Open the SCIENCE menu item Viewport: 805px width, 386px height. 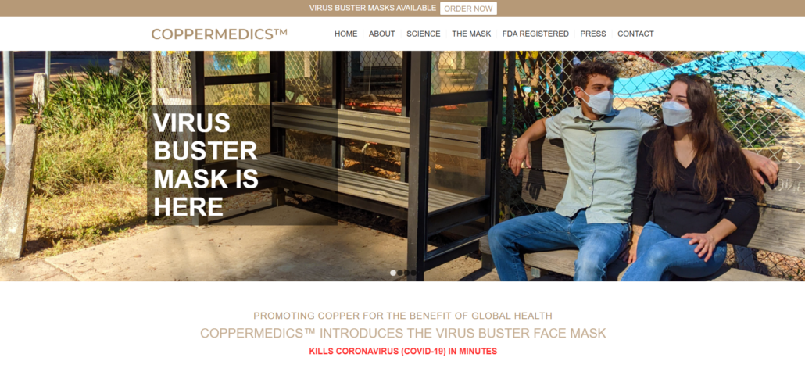coord(424,34)
